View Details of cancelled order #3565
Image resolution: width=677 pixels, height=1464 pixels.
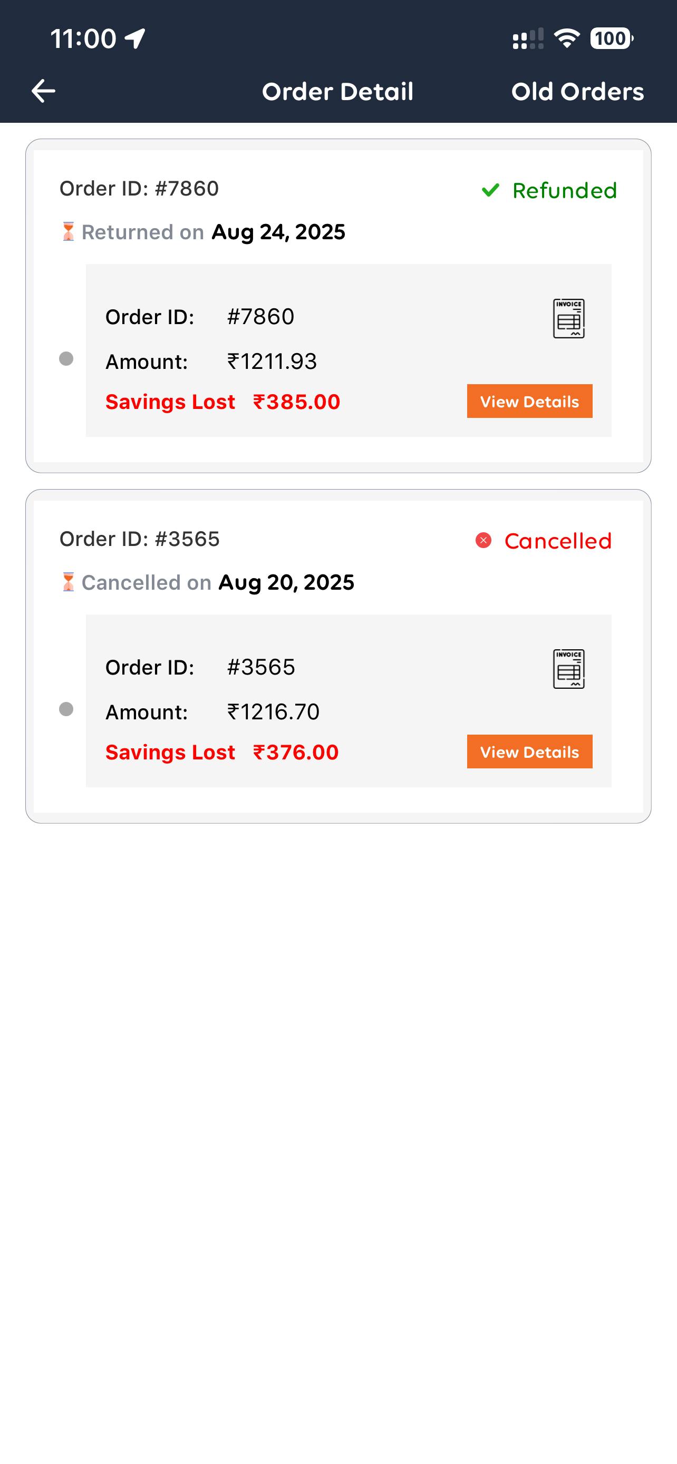(529, 751)
